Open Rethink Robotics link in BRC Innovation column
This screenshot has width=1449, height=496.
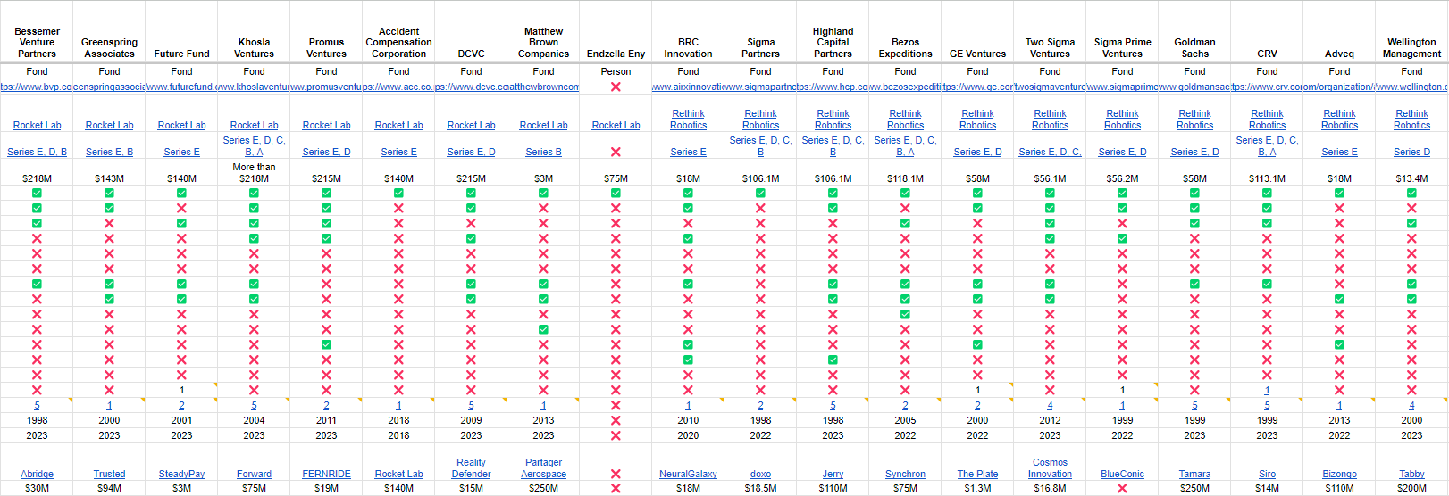(688, 120)
